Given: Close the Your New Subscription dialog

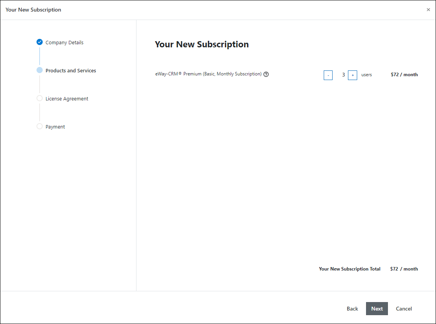Looking at the screenshot, I should point(428,10).
